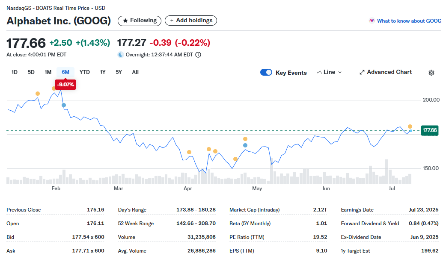
Task: Click the 52 Week Range value
Action: 196,223
